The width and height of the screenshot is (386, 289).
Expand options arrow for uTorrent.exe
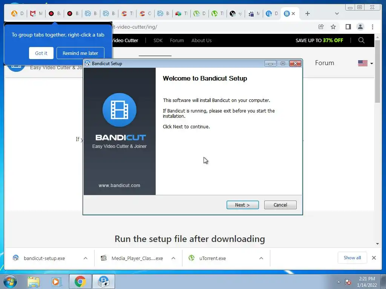click(261, 258)
